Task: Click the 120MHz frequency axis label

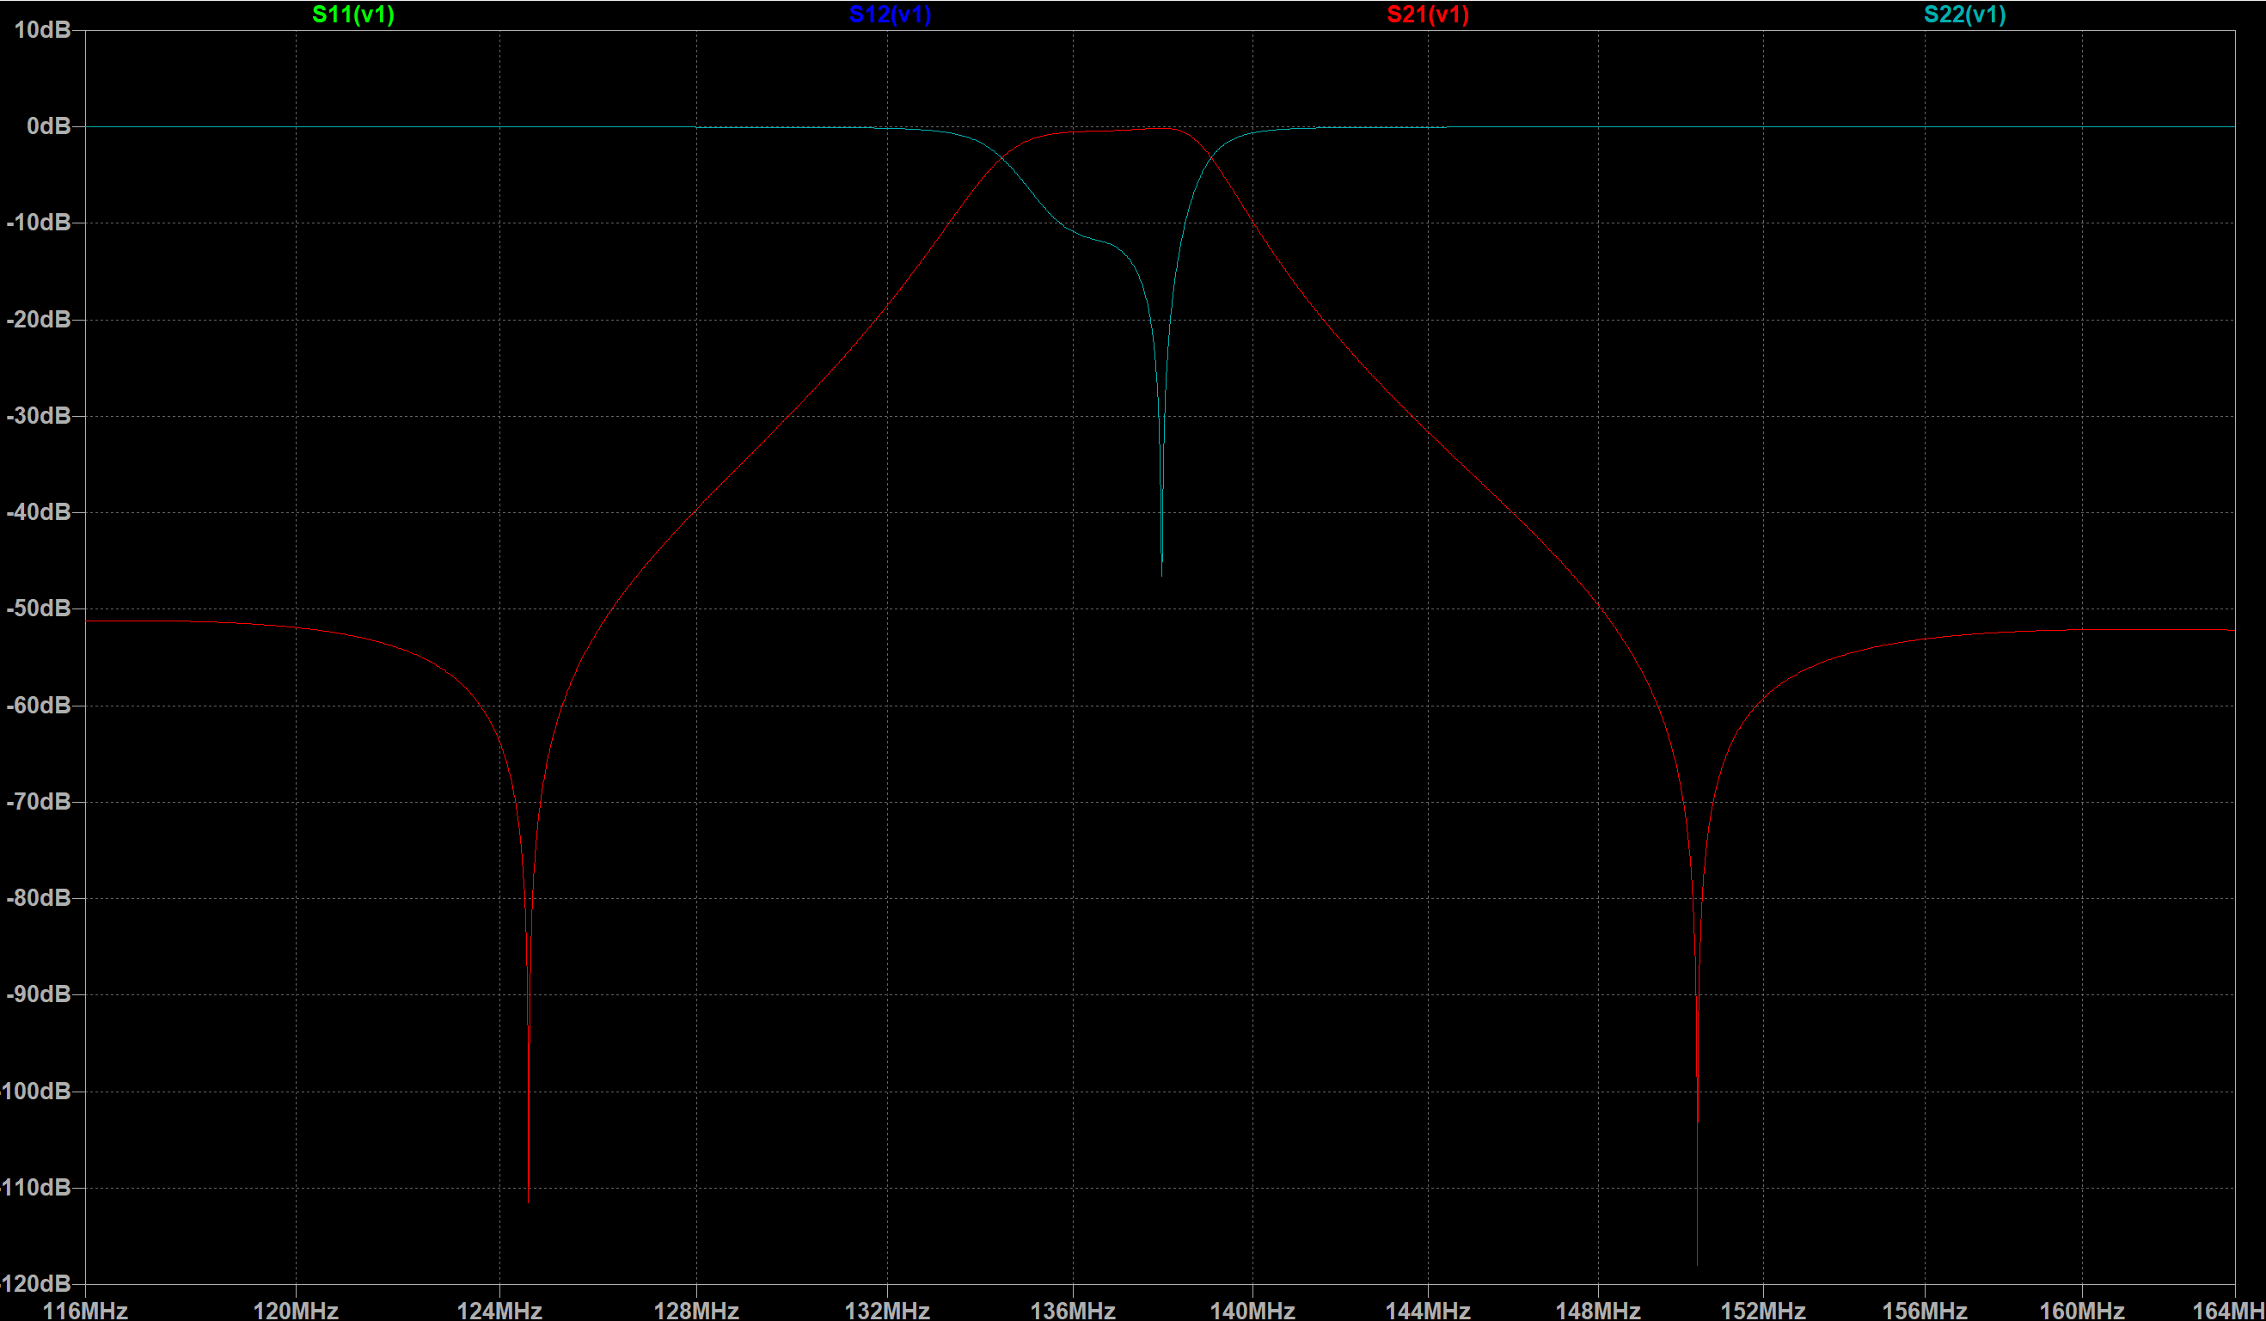Action: click(296, 1310)
